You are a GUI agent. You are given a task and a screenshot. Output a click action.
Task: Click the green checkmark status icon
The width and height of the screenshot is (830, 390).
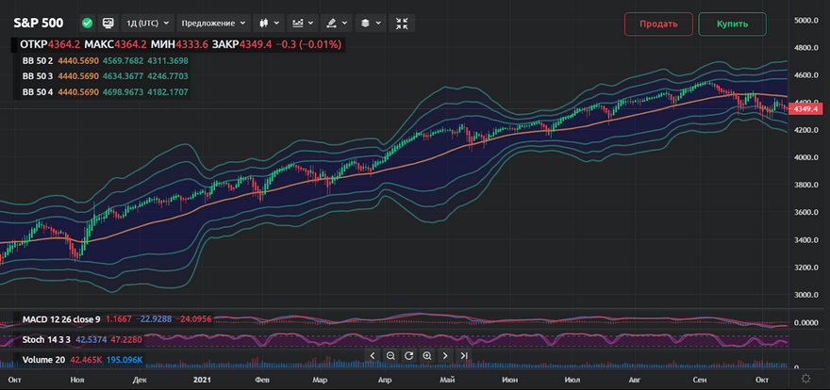88,23
